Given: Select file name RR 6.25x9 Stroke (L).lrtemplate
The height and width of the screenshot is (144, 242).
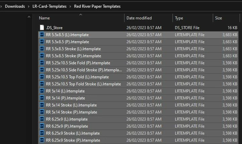Looking at the screenshot, I should click(x=73, y=133).
